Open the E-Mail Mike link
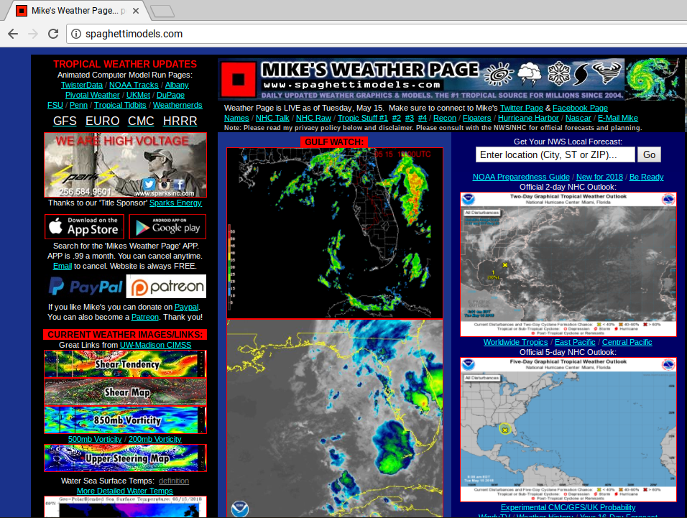The image size is (687, 518). click(618, 118)
